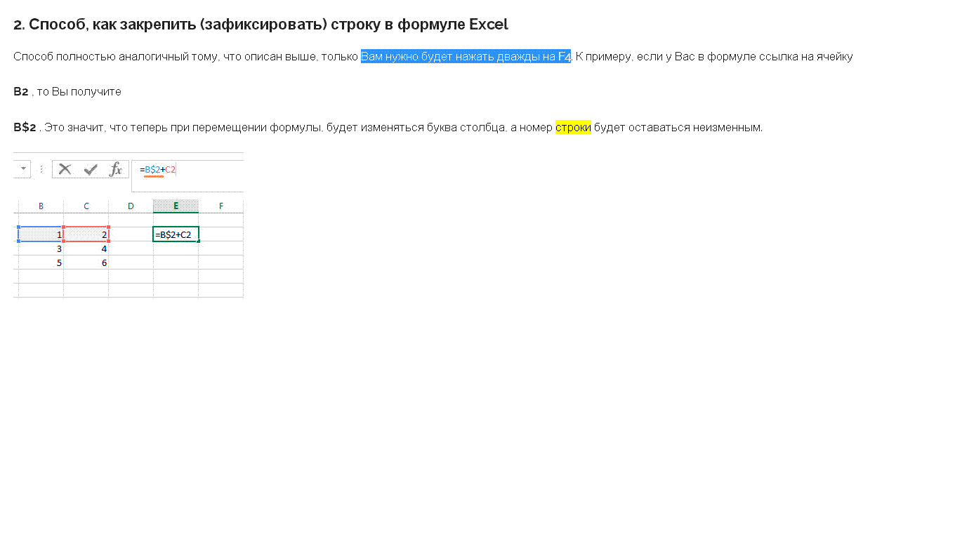Click the text 'то Вы получите'

(x=79, y=92)
